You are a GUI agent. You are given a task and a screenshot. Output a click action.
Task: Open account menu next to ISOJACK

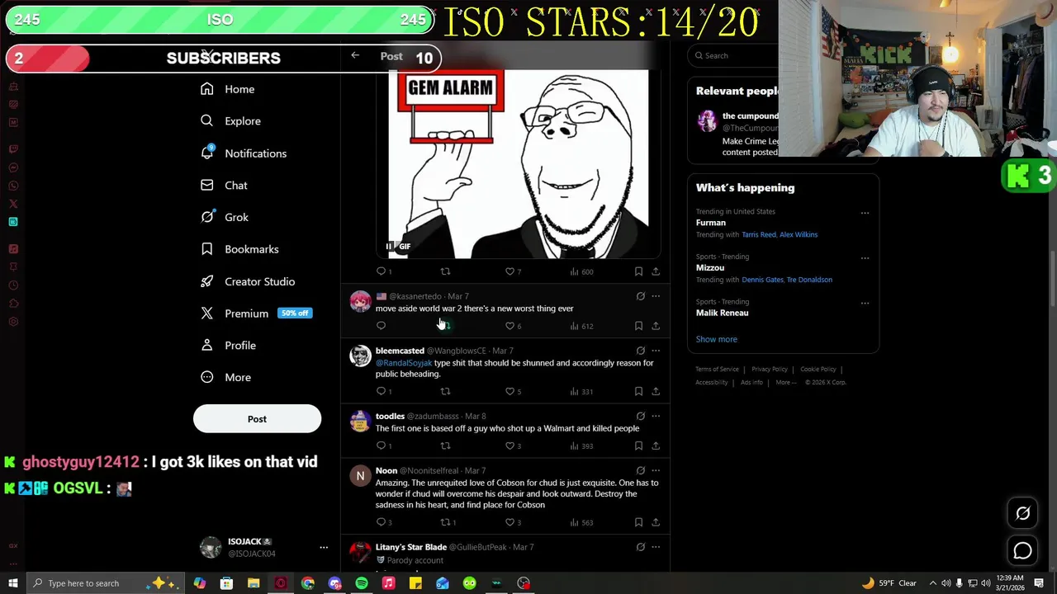tap(324, 547)
